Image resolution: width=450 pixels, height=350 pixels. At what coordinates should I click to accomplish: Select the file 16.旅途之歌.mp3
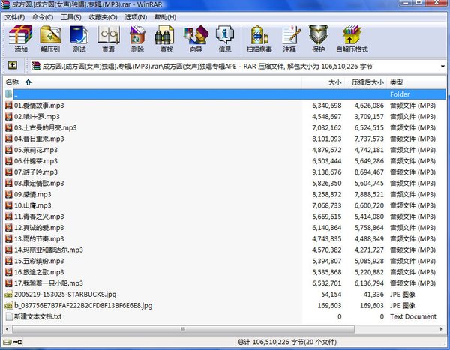click(x=39, y=272)
